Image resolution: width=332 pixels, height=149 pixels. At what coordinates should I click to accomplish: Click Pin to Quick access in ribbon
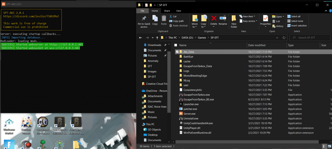144,21
